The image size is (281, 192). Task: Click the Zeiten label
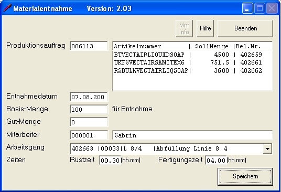click(x=16, y=159)
